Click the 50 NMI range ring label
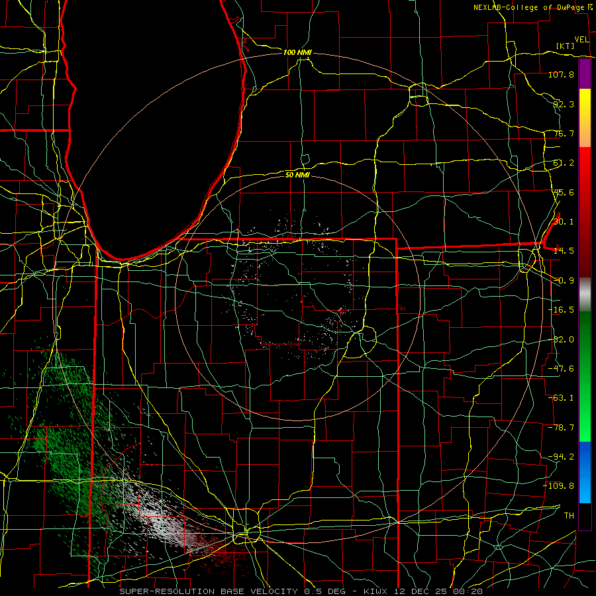596x596 pixels. [x=297, y=175]
